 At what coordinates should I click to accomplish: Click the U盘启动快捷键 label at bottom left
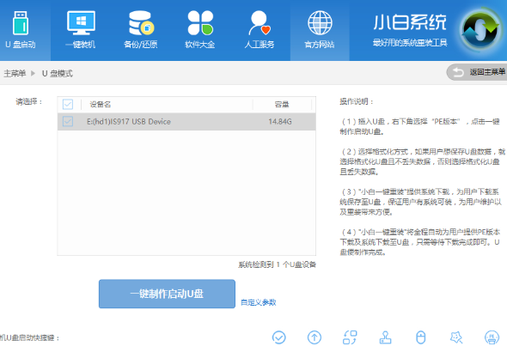[30, 338]
